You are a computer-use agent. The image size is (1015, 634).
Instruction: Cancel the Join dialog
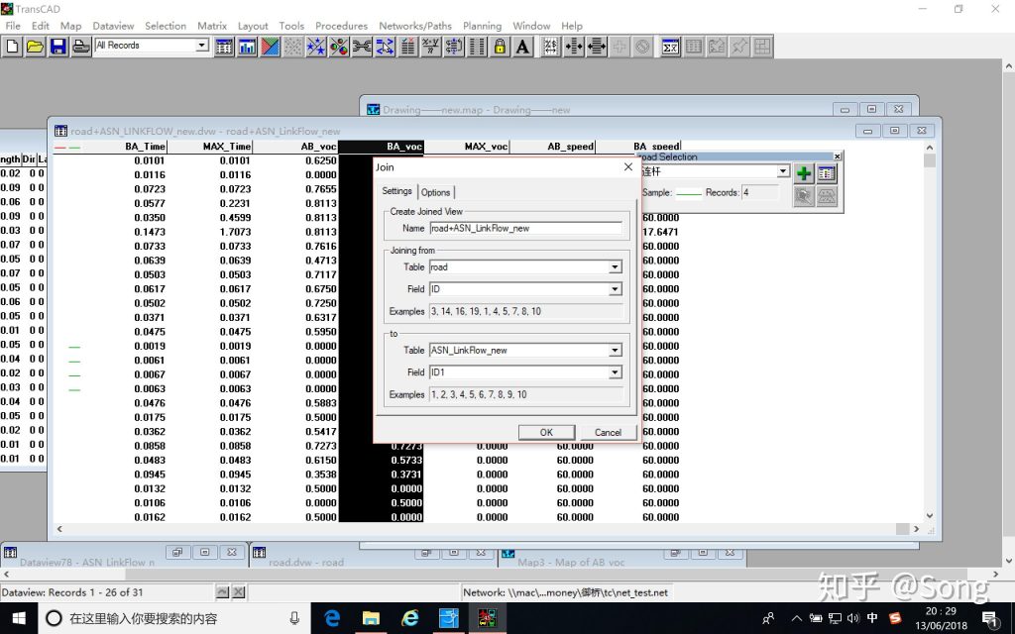click(608, 432)
